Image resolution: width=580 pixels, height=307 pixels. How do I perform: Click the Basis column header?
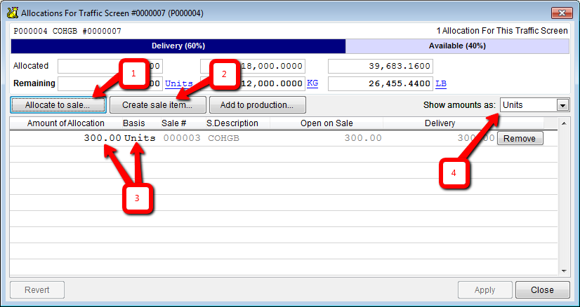coord(134,123)
